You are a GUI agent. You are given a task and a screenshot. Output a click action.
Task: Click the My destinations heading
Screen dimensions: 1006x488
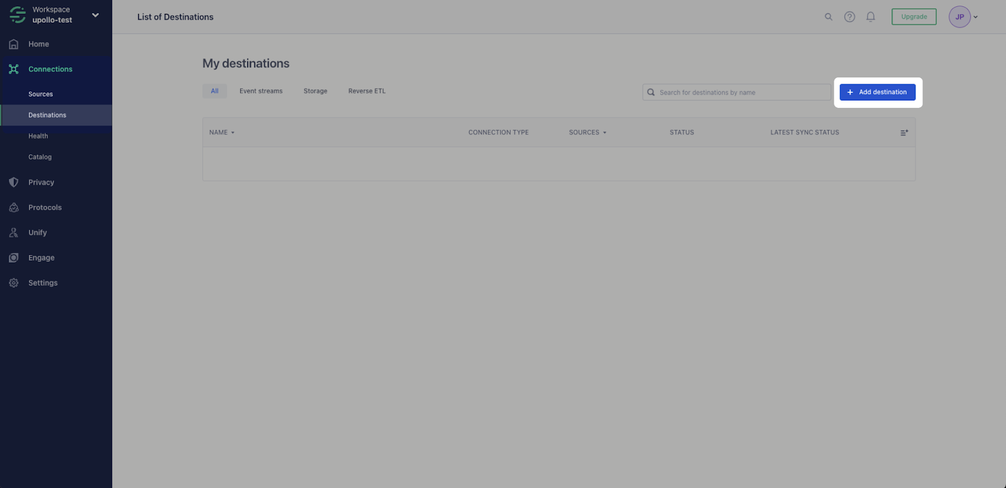tap(246, 63)
